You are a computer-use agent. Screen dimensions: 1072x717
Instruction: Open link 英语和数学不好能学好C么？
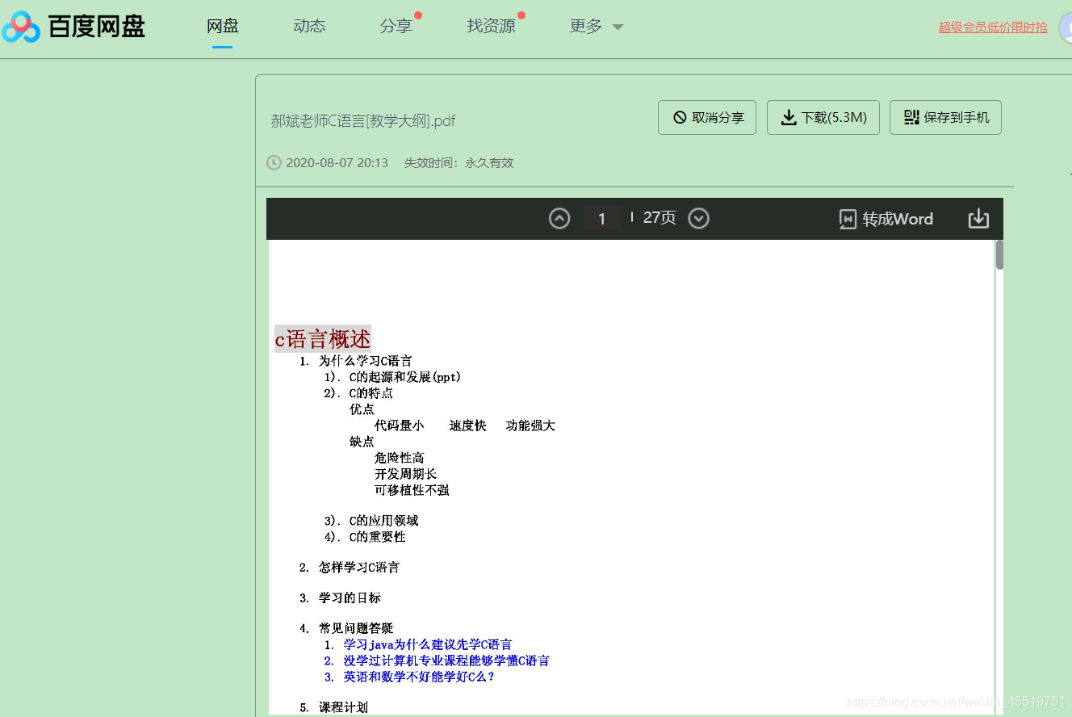point(419,677)
